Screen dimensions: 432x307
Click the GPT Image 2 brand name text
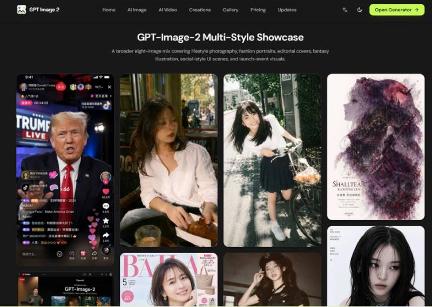pyautogui.click(x=44, y=10)
